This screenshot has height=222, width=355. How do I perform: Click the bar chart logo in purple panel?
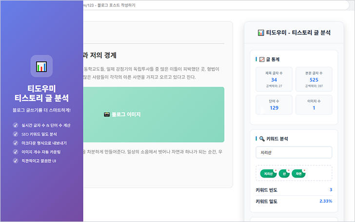[41, 66]
